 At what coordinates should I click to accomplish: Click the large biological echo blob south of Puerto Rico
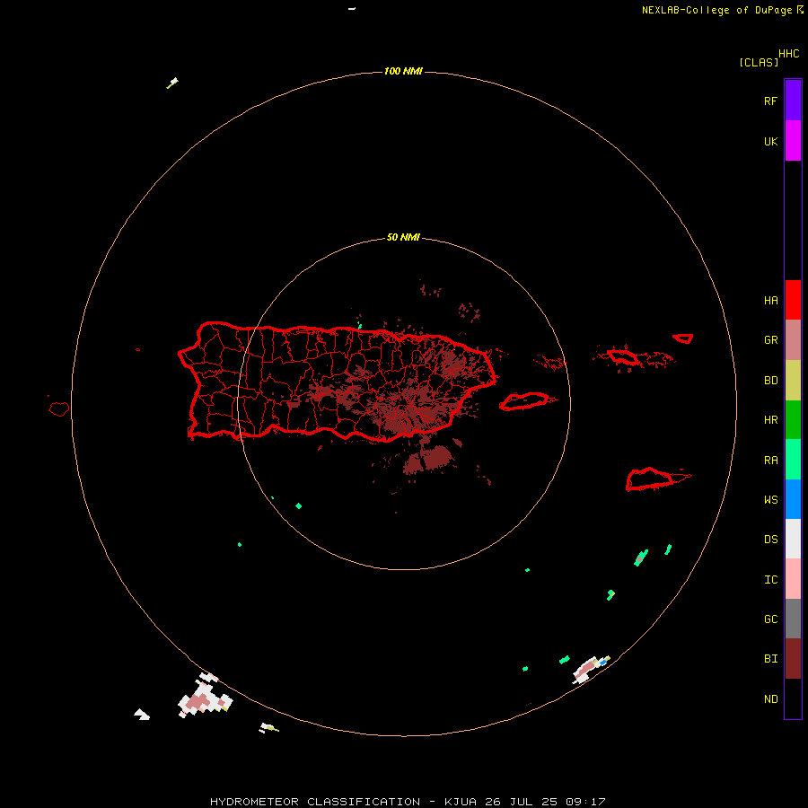(427, 459)
